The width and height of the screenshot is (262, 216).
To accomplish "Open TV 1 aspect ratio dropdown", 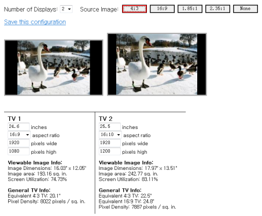I will click(19, 135).
